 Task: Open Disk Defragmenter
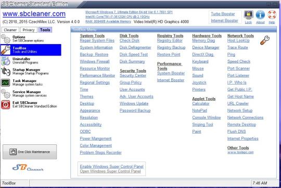[x=135, y=48]
